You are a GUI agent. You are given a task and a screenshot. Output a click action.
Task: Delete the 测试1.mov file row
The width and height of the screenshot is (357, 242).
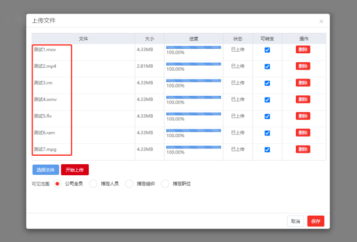pos(303,50)
